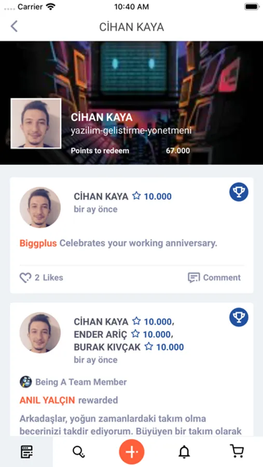Open the Biggplus link

[38, 243]
